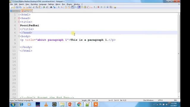
Task: Switch to Google Chrome in the taskbar
Action: point(79,104)
